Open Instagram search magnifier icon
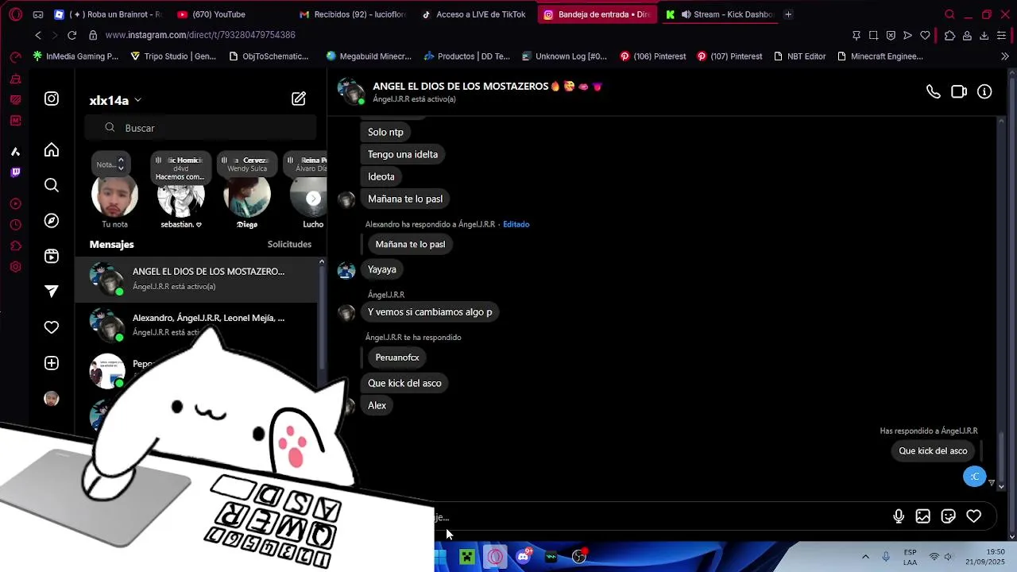The image size is (1017, 572). point(52,185)
